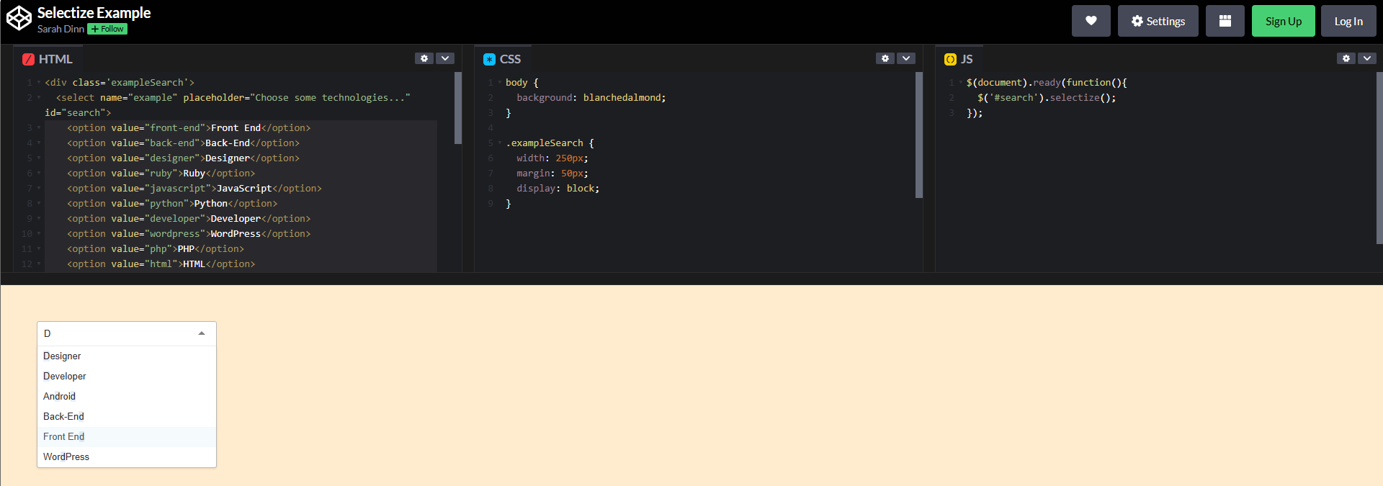Select the CSS editor tab

click(503, 59)
